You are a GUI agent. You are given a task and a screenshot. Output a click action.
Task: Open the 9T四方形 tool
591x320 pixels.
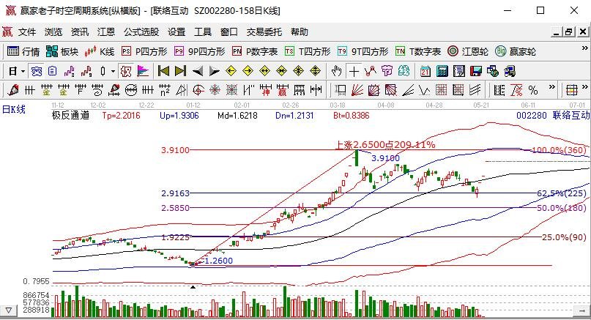(363, 51)
